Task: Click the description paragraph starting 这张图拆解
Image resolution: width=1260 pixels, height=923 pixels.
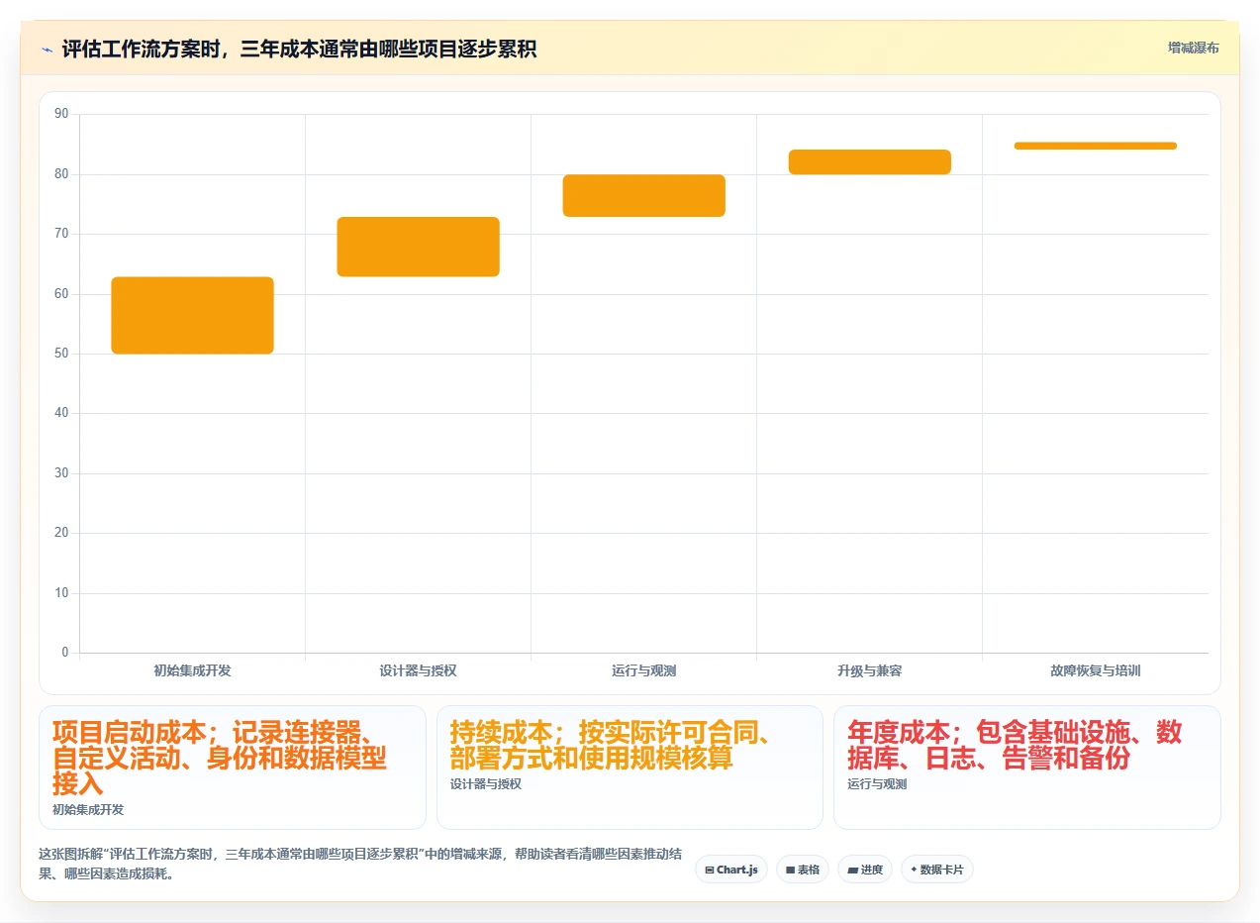Action: tap(359, 864)
